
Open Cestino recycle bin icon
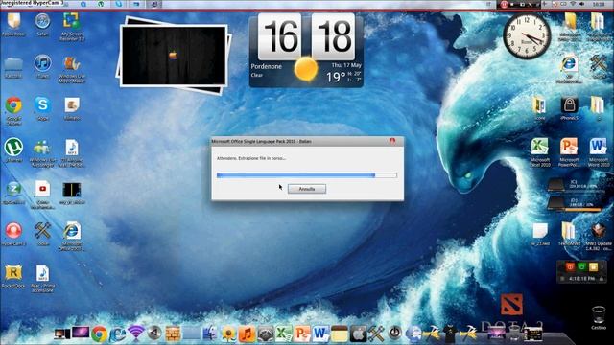(599, 317)
